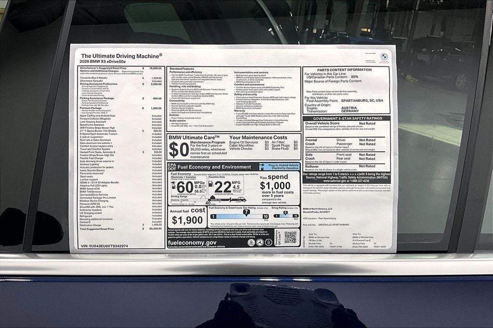Click the Fuel Economy and Environment title

pyautogui.click(x=215, y=167)
